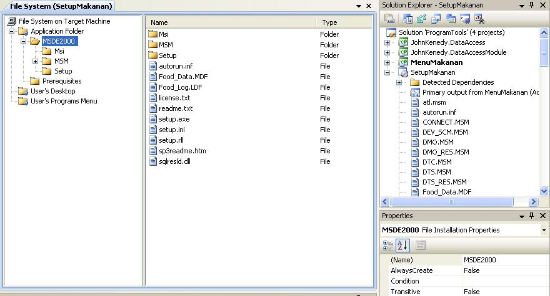Open the Registry Editor icon
The height and width of the screenshot is (296, 550).
point(421,19)
